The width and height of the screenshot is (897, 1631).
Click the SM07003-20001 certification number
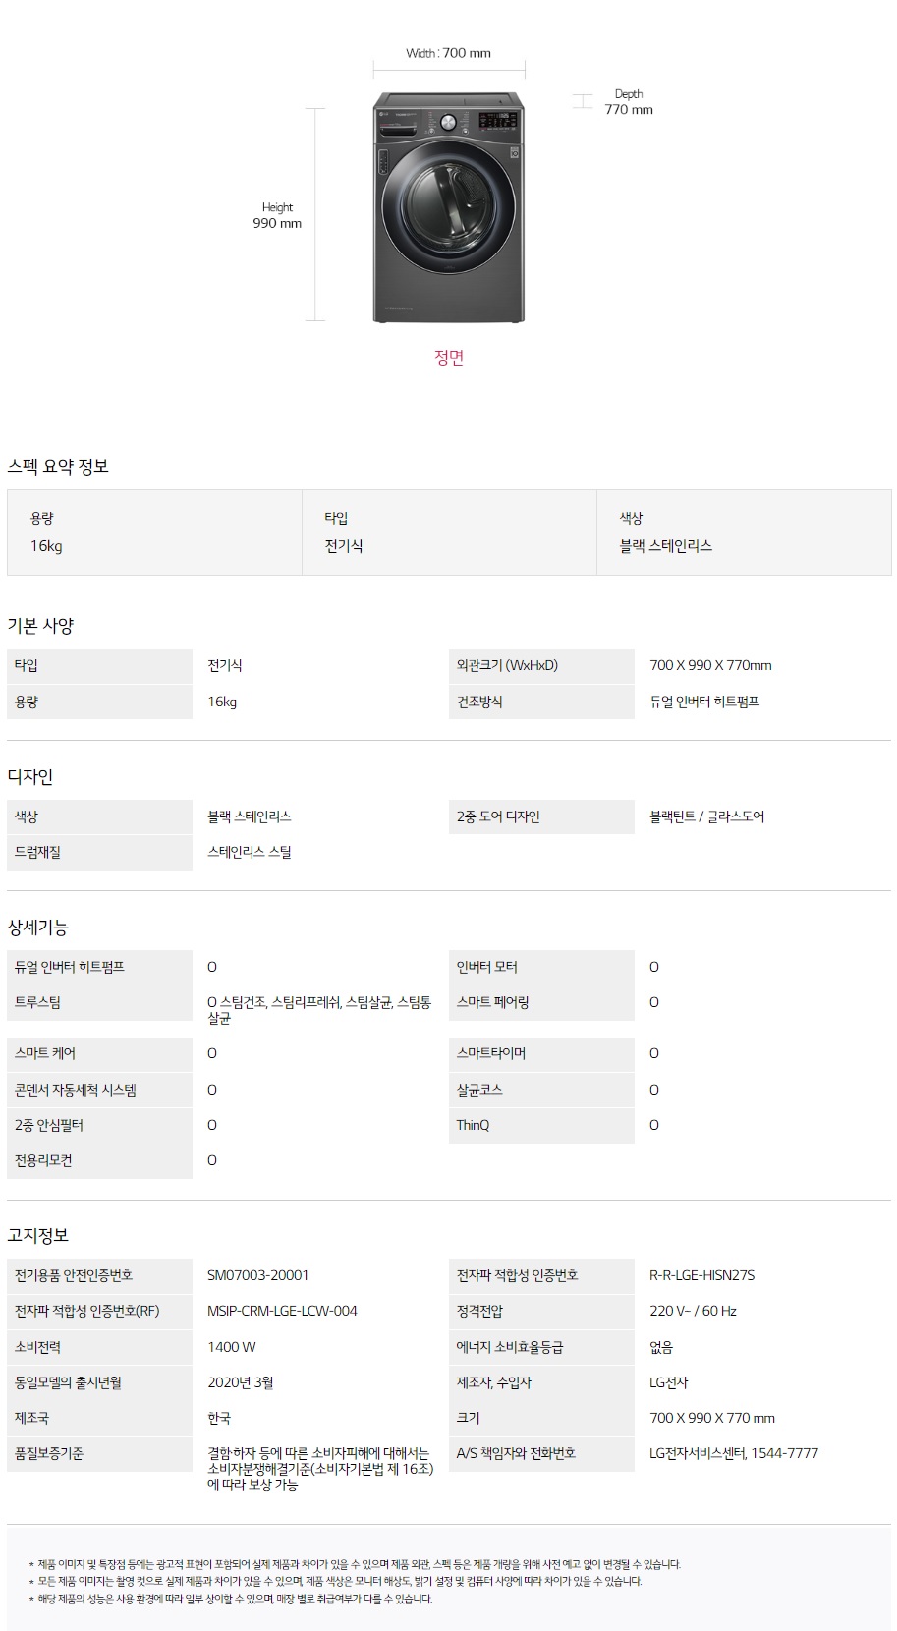pos(258,1275)
